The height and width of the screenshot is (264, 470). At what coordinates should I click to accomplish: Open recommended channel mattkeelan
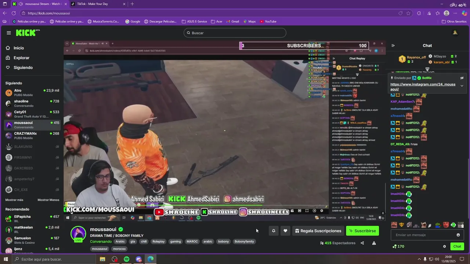coord(32,230)
